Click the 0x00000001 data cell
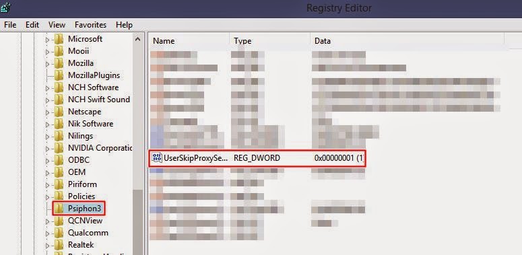The width and height of the screenshot is (522, 255). pyautogui.click(x=339, y=158)
